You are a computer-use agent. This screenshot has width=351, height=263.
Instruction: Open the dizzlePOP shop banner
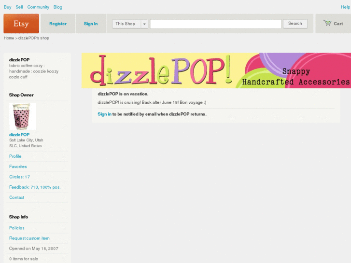point(216,70)
